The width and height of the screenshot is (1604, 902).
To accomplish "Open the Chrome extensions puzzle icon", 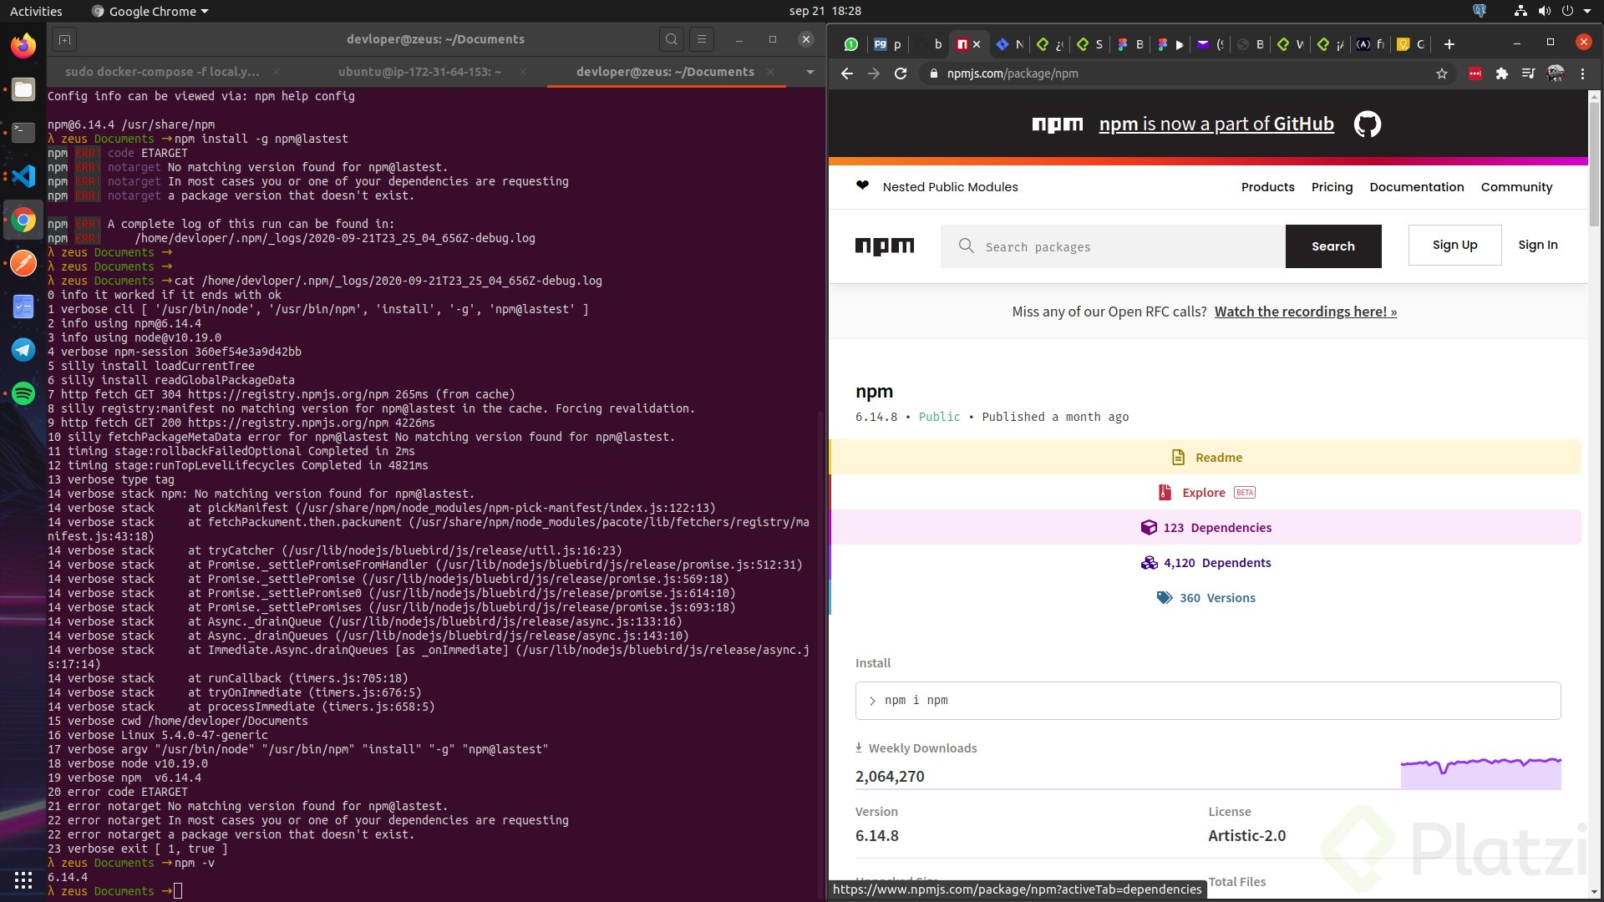I will (1502, 73).
